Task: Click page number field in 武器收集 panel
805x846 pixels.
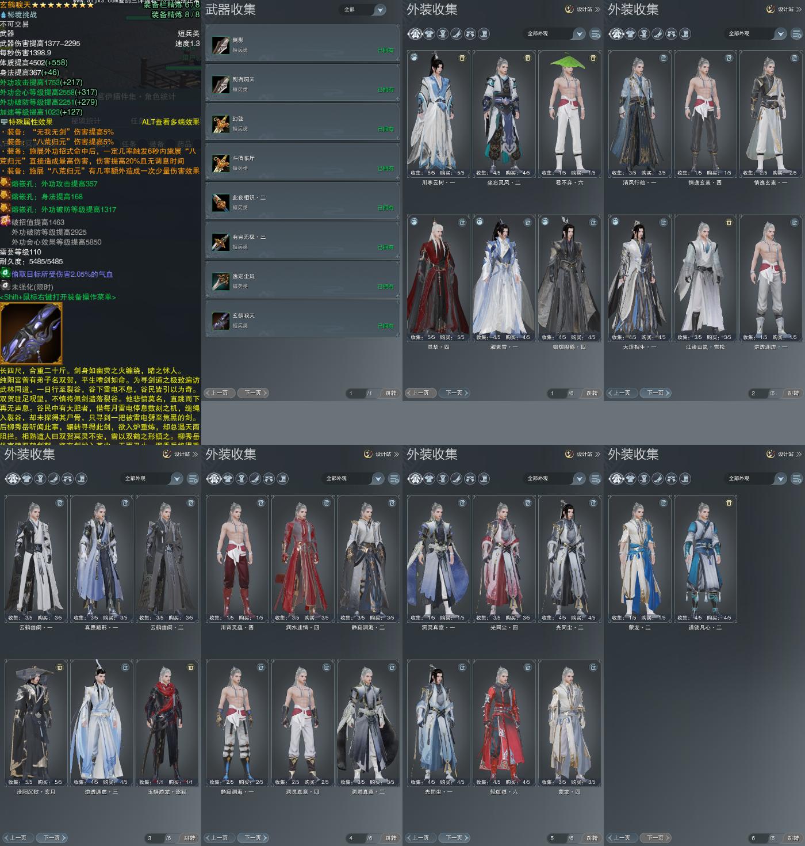Action: (x=355, y=394)
